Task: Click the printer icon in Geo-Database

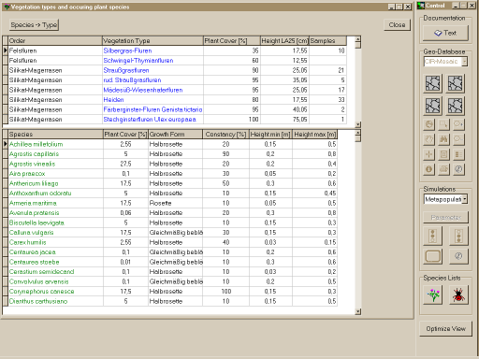Action: 443,169
